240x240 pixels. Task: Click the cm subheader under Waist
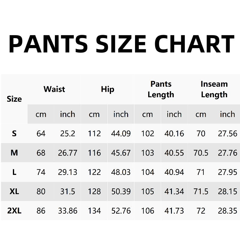[41, 114]
